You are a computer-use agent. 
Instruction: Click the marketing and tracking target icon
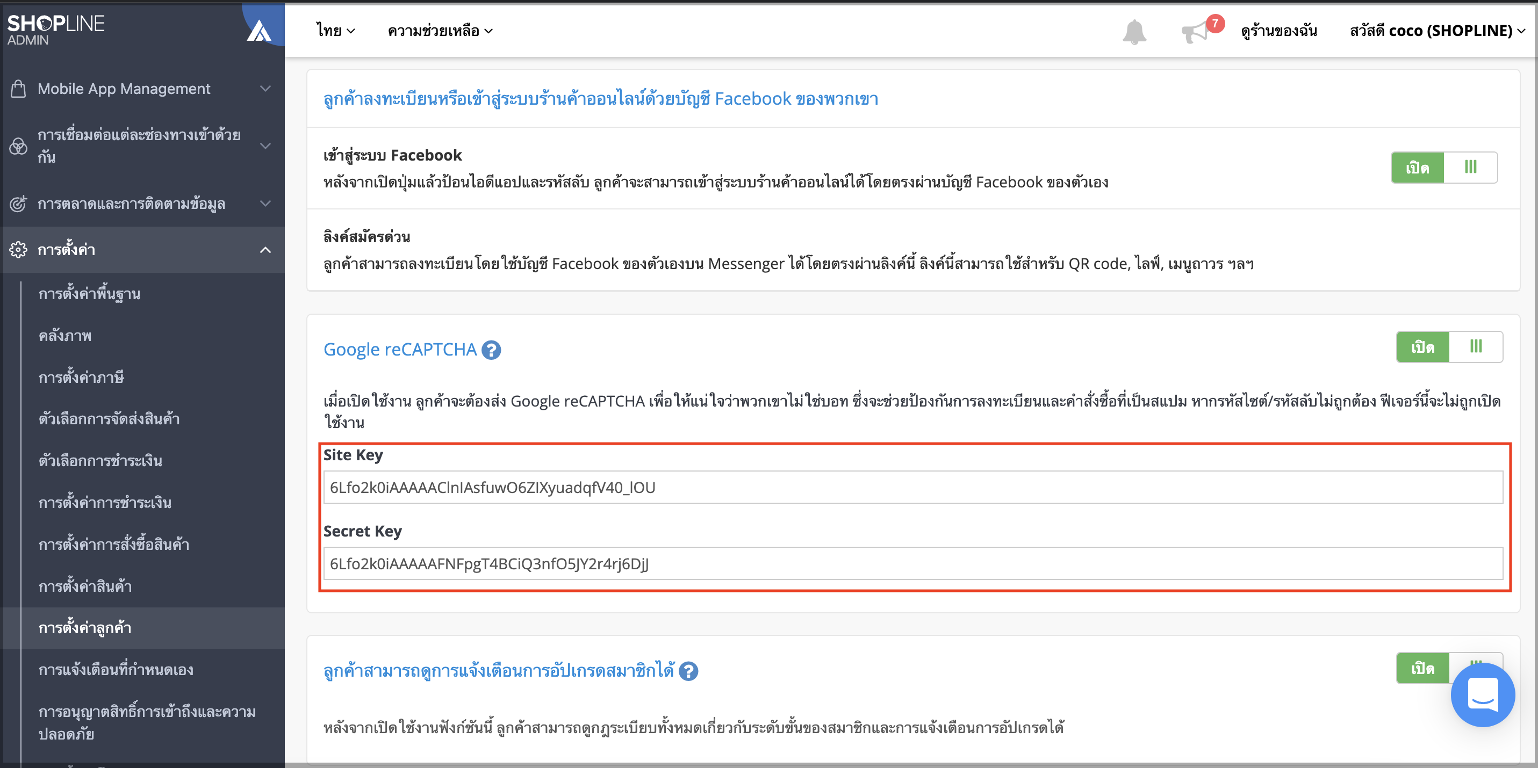[18, 204]
